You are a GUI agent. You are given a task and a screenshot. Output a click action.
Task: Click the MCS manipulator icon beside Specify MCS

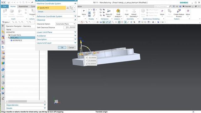71,8
